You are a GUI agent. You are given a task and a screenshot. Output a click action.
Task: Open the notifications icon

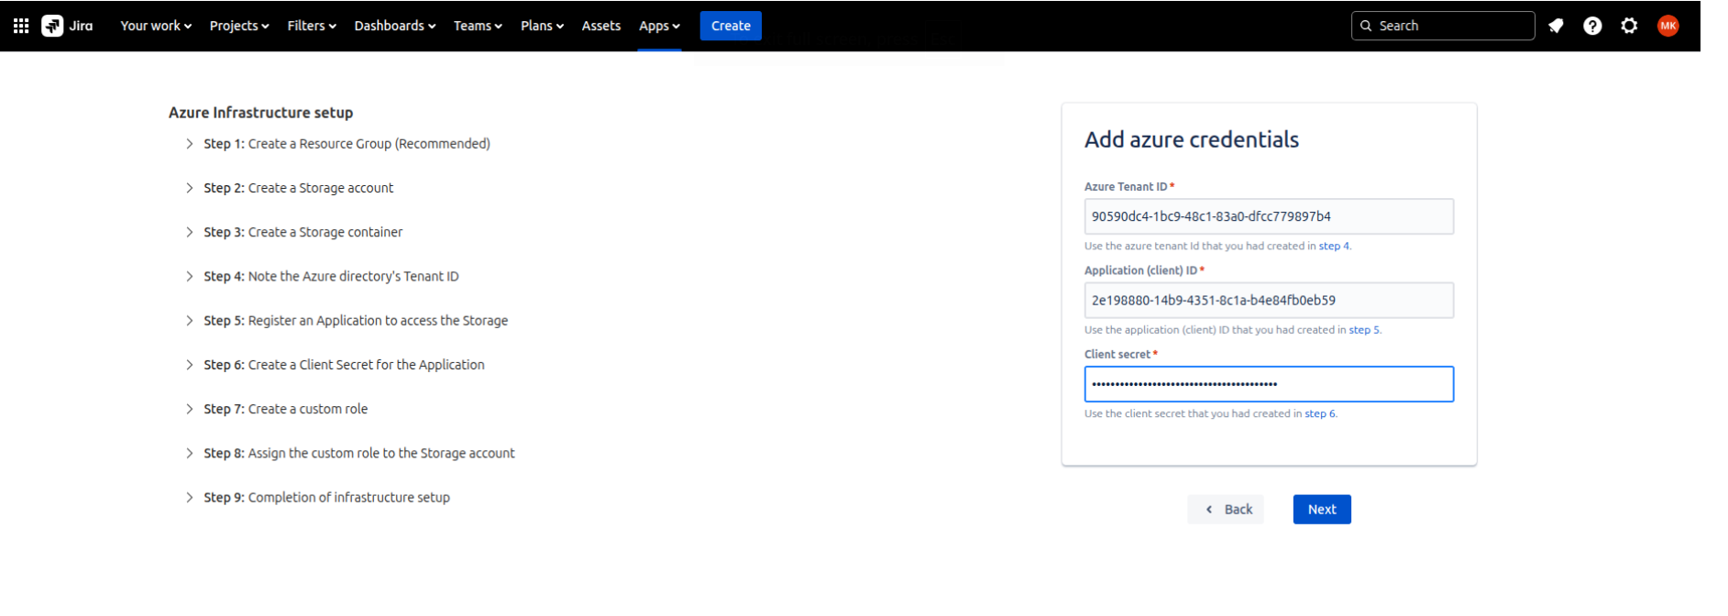1556,26
